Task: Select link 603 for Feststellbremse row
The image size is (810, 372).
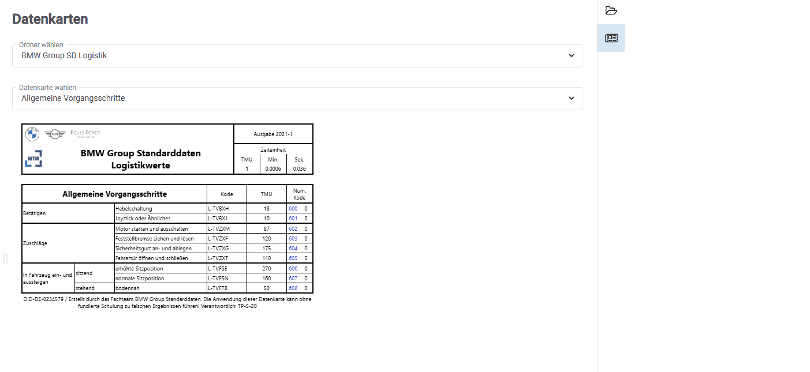Action: 293,239
